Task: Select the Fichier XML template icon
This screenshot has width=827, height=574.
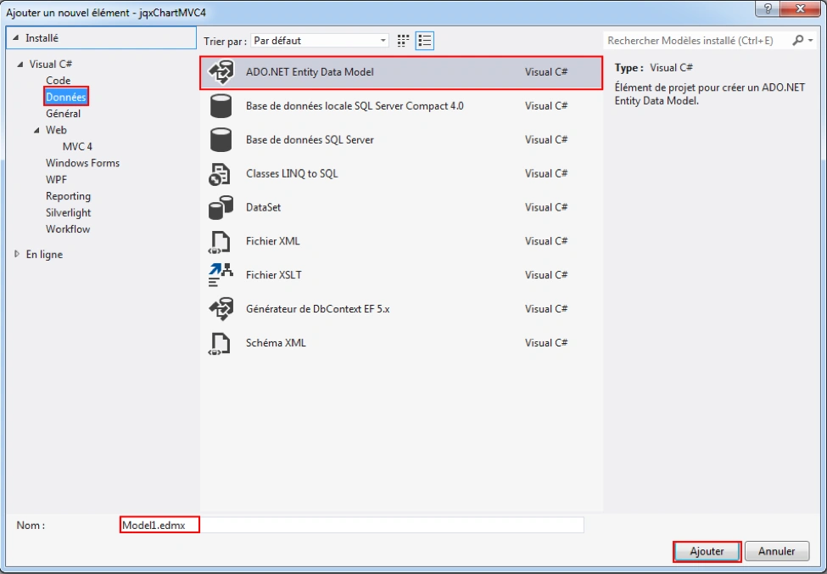Action: (220, 242)
